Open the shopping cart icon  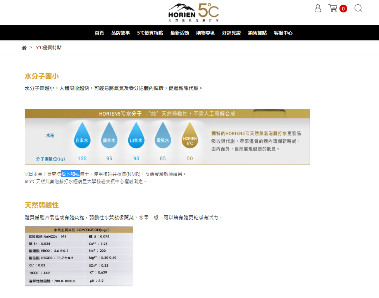pos(333,8)
